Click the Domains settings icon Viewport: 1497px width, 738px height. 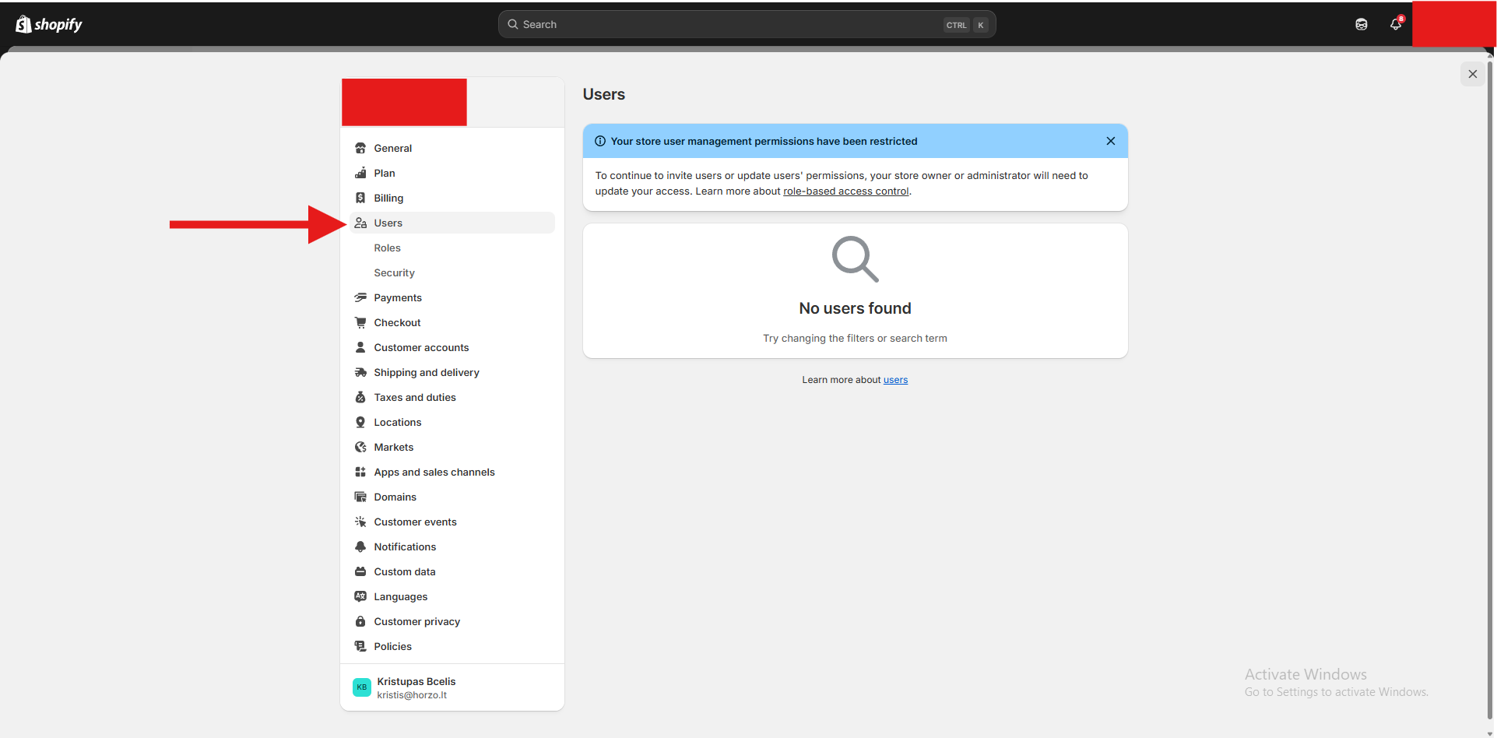360,496
